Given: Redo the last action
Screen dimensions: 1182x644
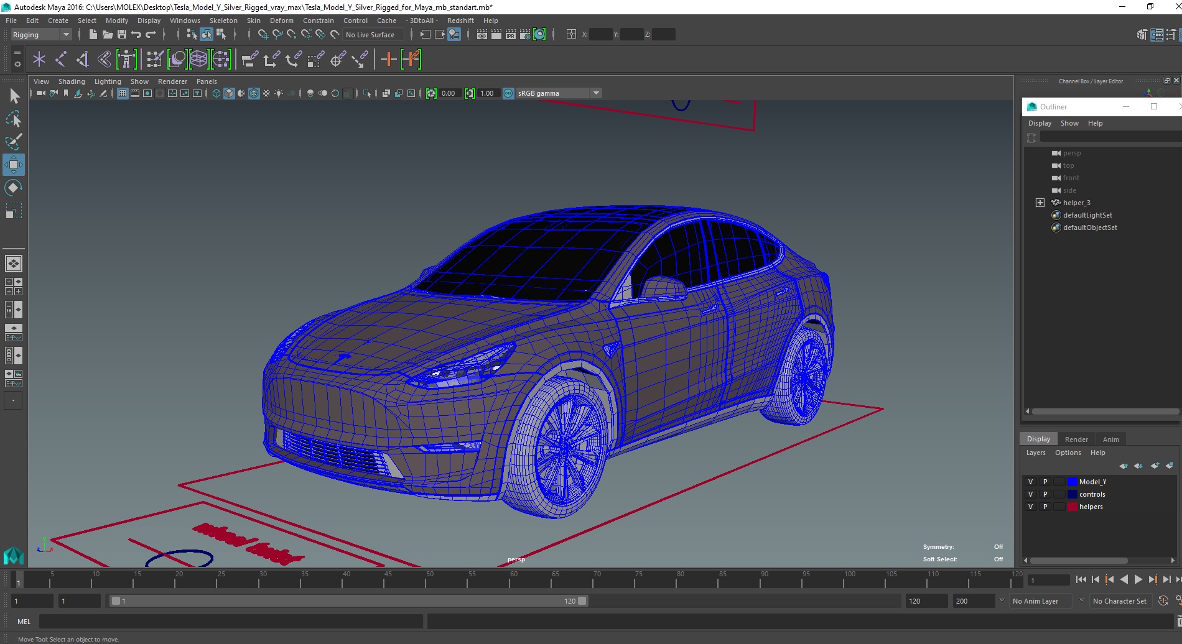Looking at the screenshot, I should point(151,35).
